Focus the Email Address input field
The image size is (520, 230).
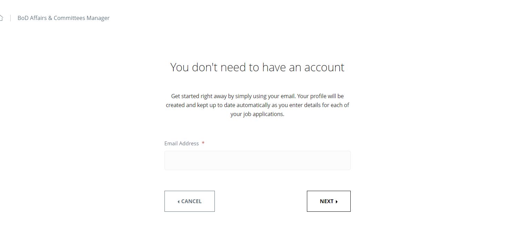257,160
